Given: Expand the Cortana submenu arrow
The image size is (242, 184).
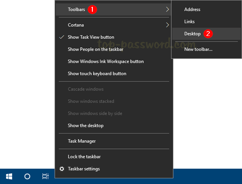Looking at the screenshot, I should pos(167,25).
